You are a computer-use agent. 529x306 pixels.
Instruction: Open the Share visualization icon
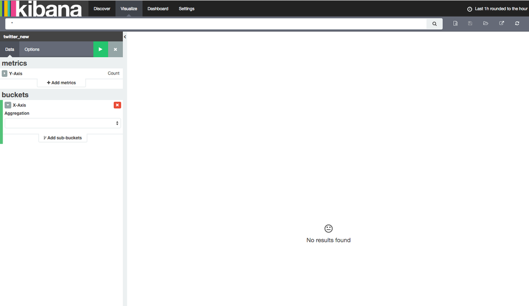(x=501, y=23)
